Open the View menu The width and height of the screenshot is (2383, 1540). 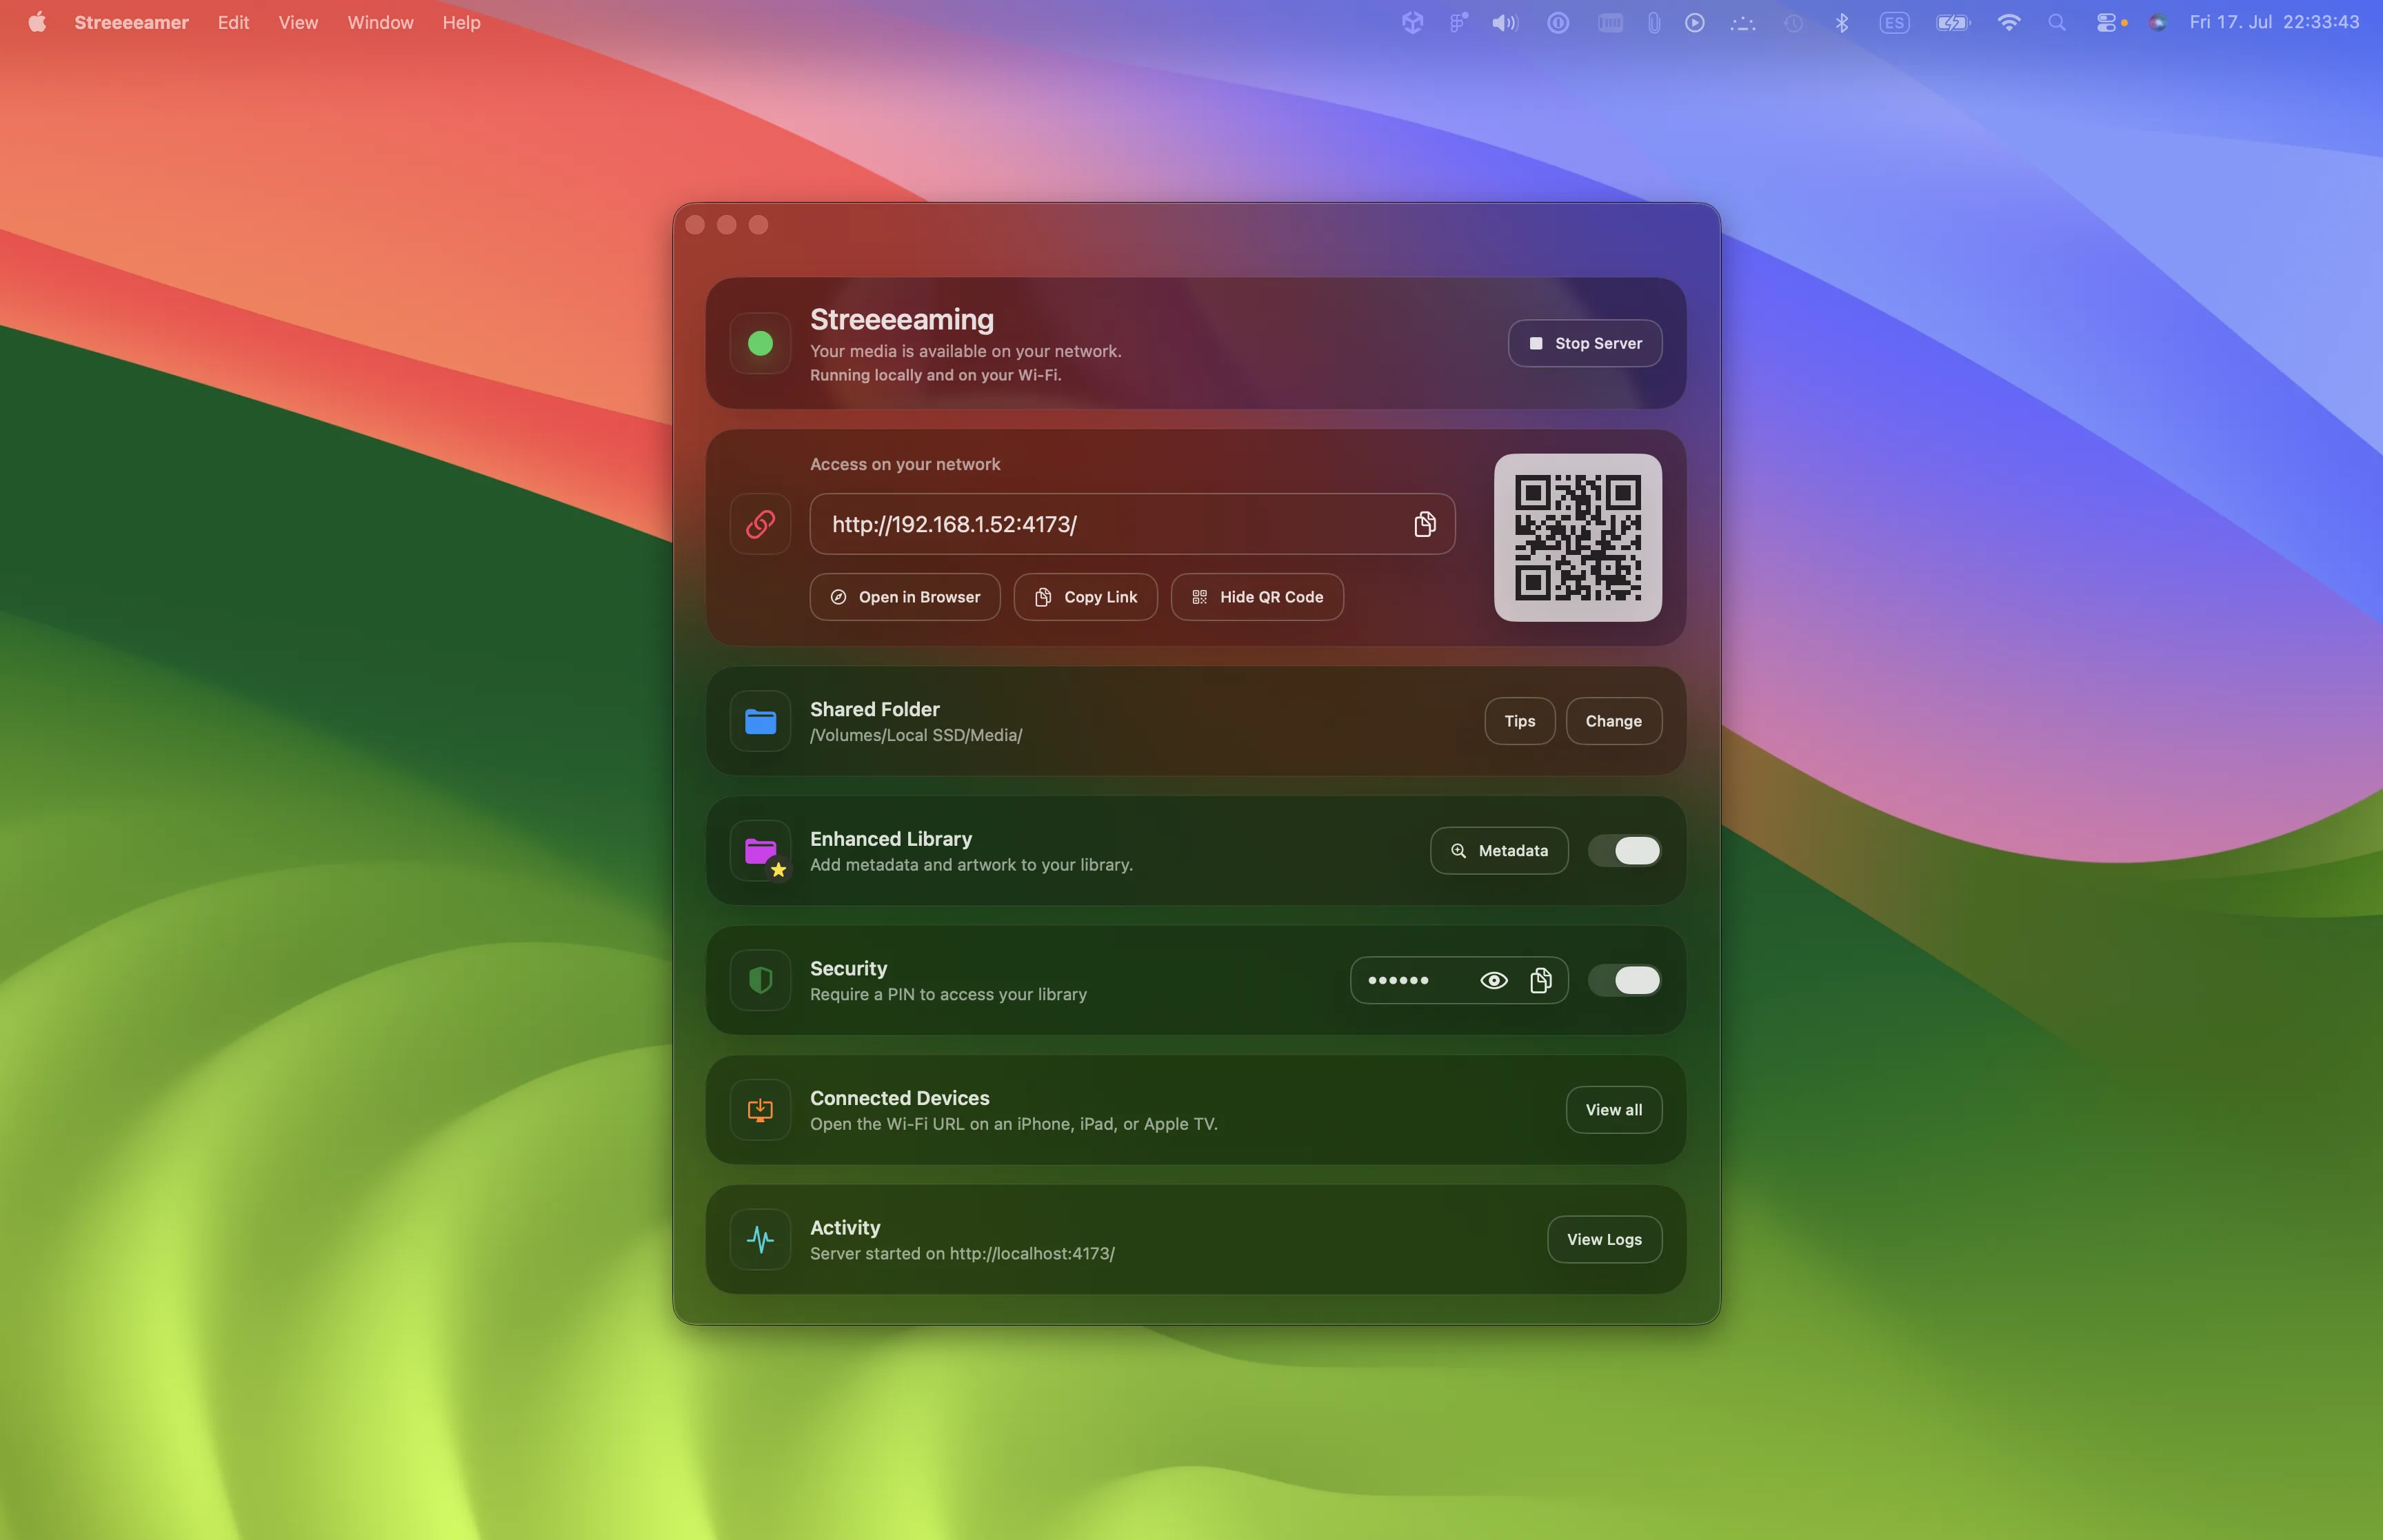(298, 22)
